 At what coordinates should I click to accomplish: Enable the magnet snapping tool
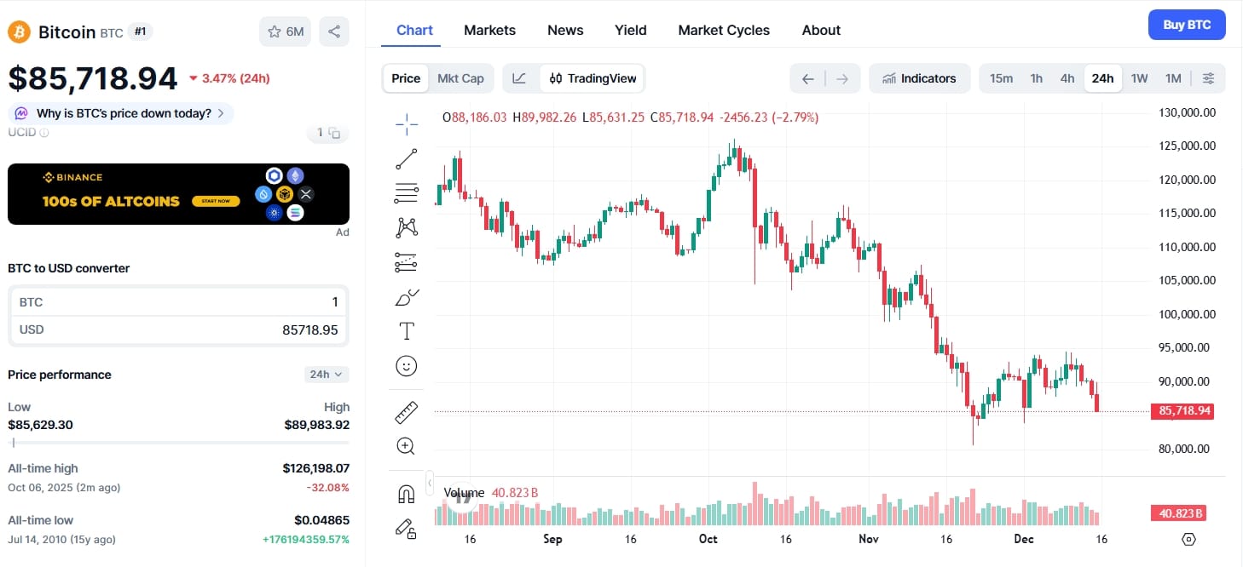tap(407, 493)
